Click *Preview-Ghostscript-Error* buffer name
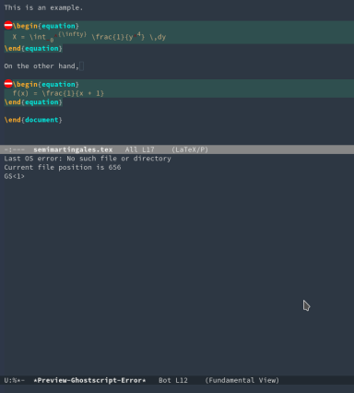This screenshot has width=354, height=393. click(x=89, y=380)
